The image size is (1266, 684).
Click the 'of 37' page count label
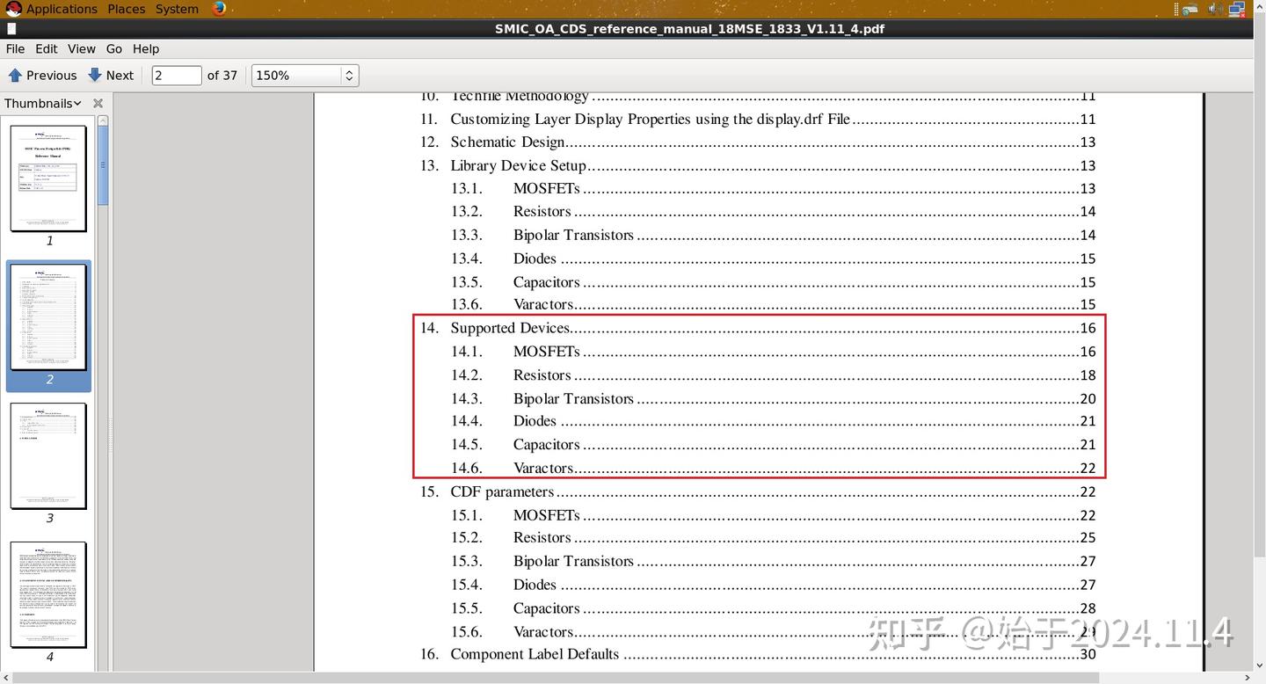pyautogui.click(x=222, y=76)
